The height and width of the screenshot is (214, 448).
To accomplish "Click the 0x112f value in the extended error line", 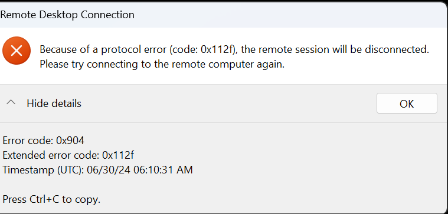I will coord(118,155).
